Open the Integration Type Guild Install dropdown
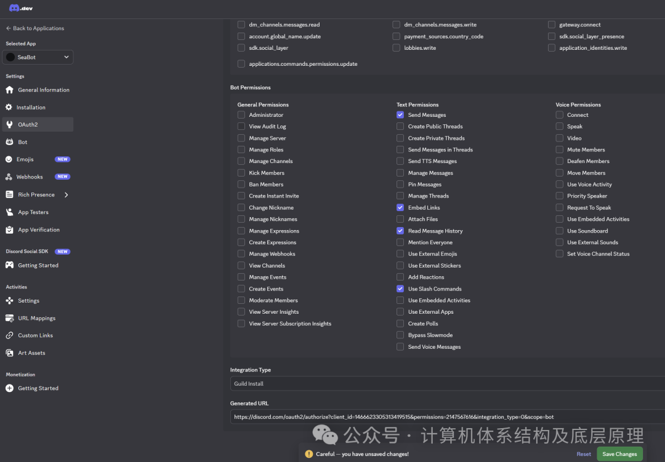The width and height of the screenshot is (665, 462). [x=448, y=384]
